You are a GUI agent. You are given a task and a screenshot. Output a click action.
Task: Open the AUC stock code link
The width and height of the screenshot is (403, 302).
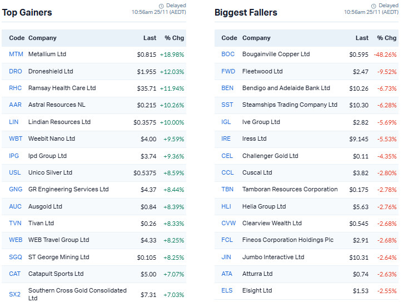coord(15,206)
